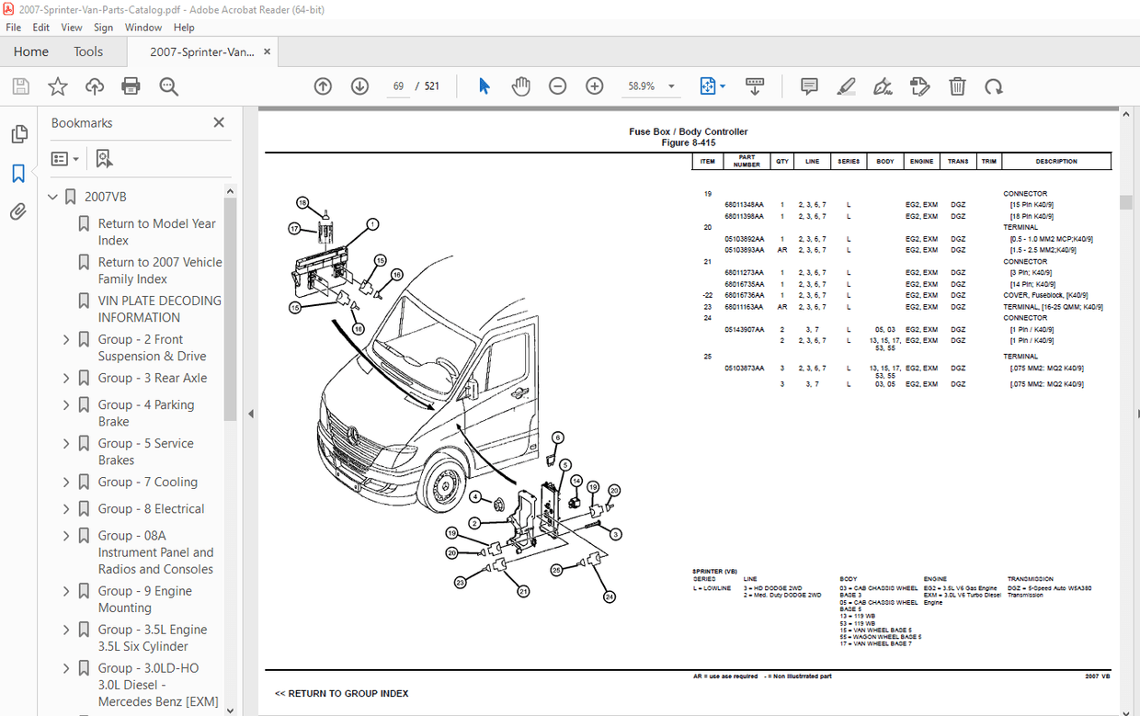Print the Sprinter parts catalog
This screenshot has height=716, width=1140.
click(x=131, y=85)
